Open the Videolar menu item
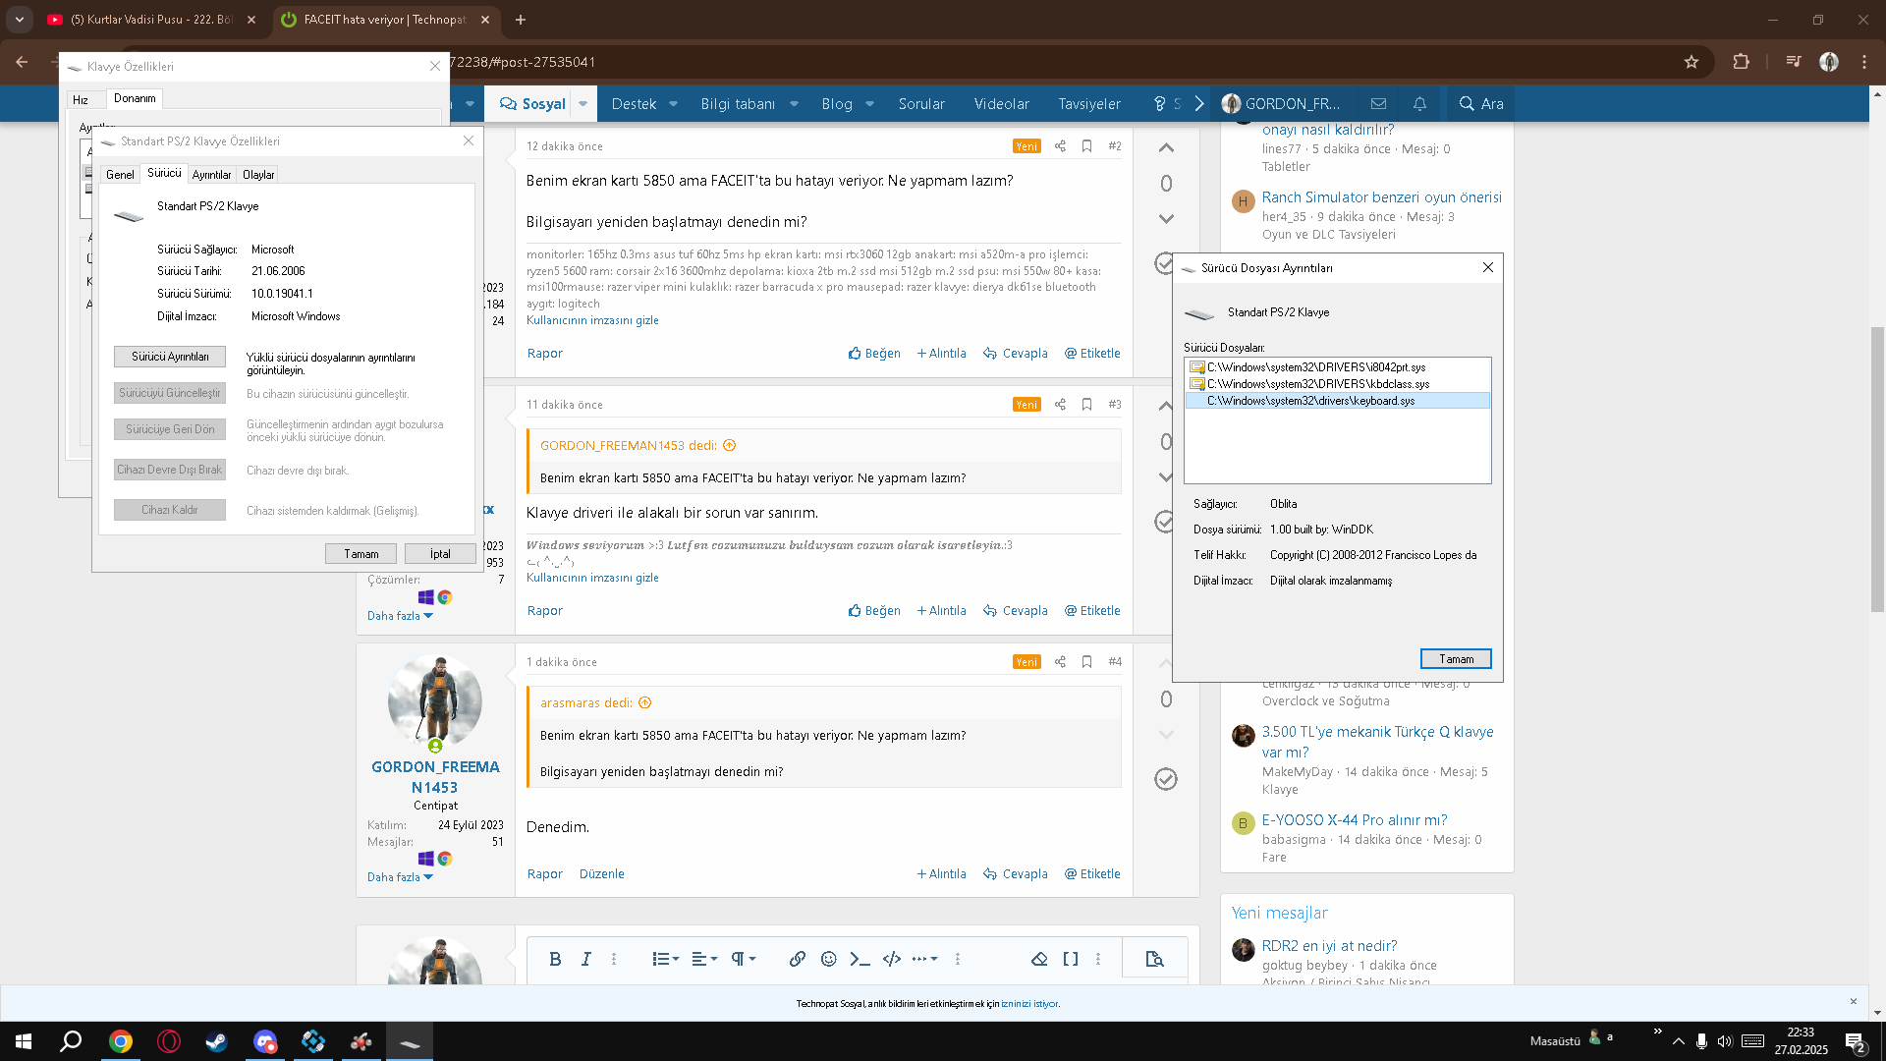The image size is (1886, 1061). pos(1001,104)
